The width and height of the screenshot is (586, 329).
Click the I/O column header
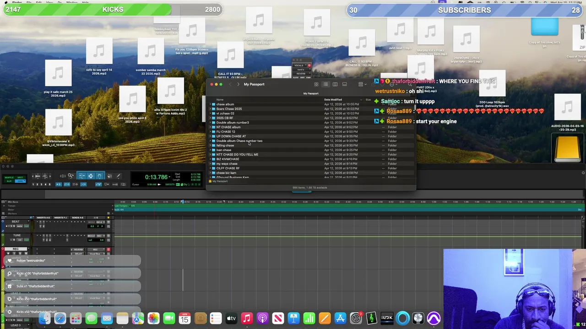(x=96, y=218)
